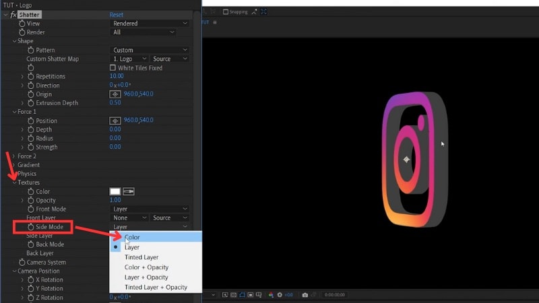Click the reset exposure aperture icon
This screenshot has height=303, width=539.
coord(280,295)
